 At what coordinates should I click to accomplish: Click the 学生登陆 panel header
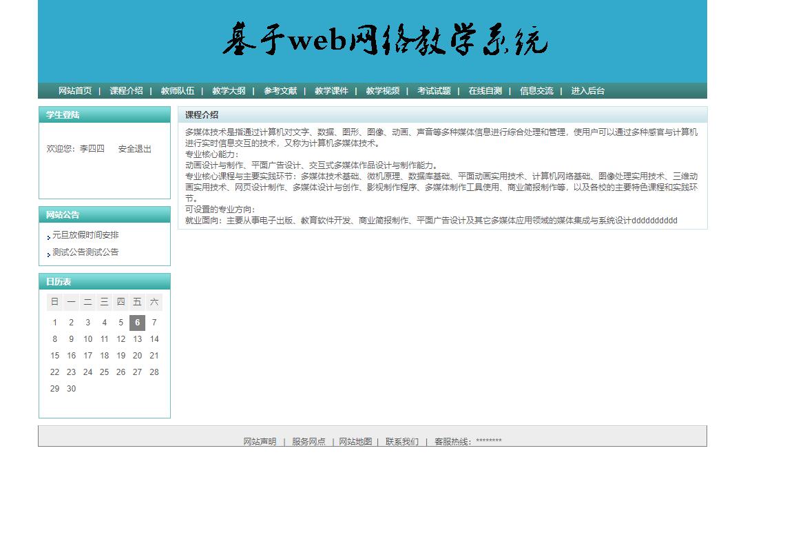click(x=63, y=114)
